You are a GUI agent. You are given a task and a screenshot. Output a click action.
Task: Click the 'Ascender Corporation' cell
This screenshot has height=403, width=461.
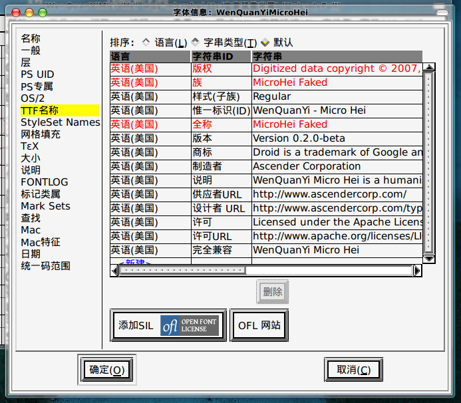coord(337,166)
